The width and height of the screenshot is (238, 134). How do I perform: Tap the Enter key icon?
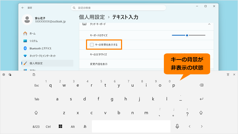pos(201,99)
